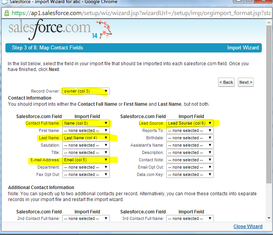Click the browser address bar URL
The height and width of the screenshot is (235, 273).
[141, 13]
